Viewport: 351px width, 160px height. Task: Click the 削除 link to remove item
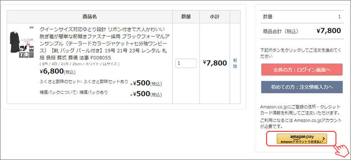[235, 64]
